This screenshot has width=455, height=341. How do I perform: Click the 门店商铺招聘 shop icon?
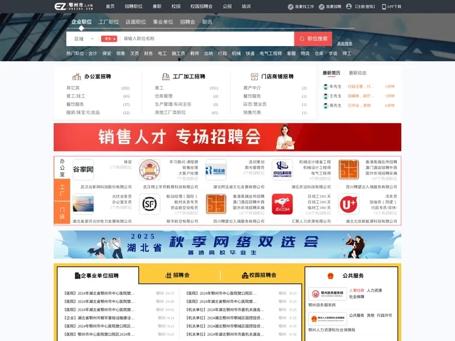(x=254, y=76)
